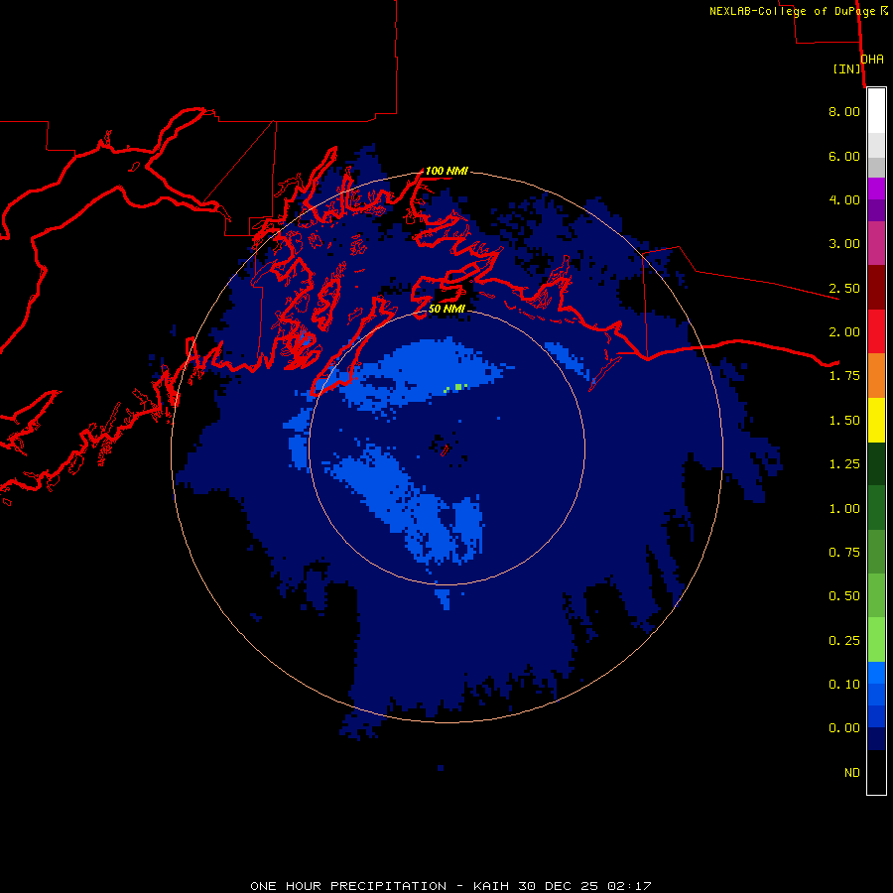
Task: Click the 2.00 legend value
Action: pyautogui.click(x=844, y=332)
